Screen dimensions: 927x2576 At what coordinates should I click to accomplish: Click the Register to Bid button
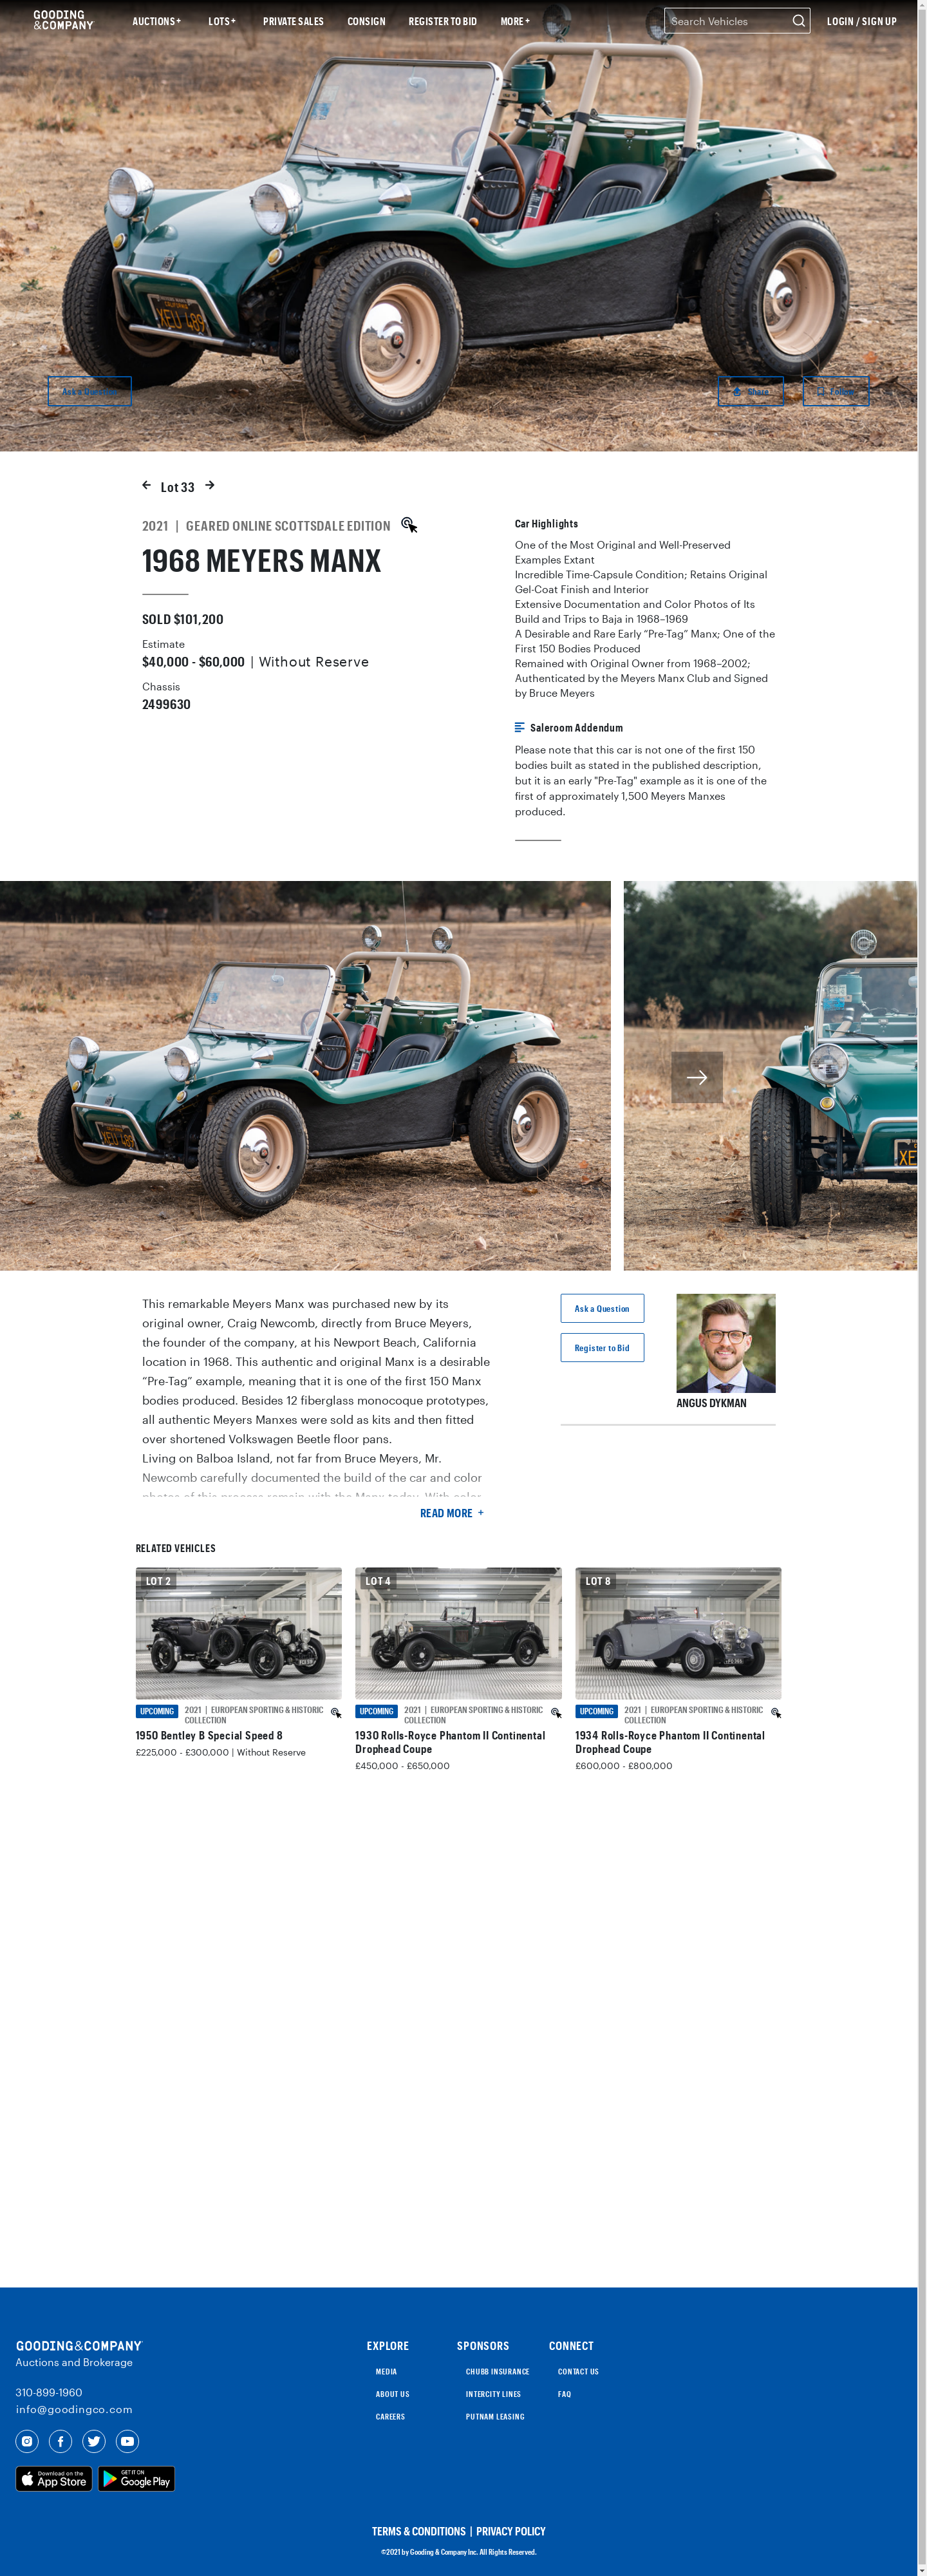point(602,1347)
